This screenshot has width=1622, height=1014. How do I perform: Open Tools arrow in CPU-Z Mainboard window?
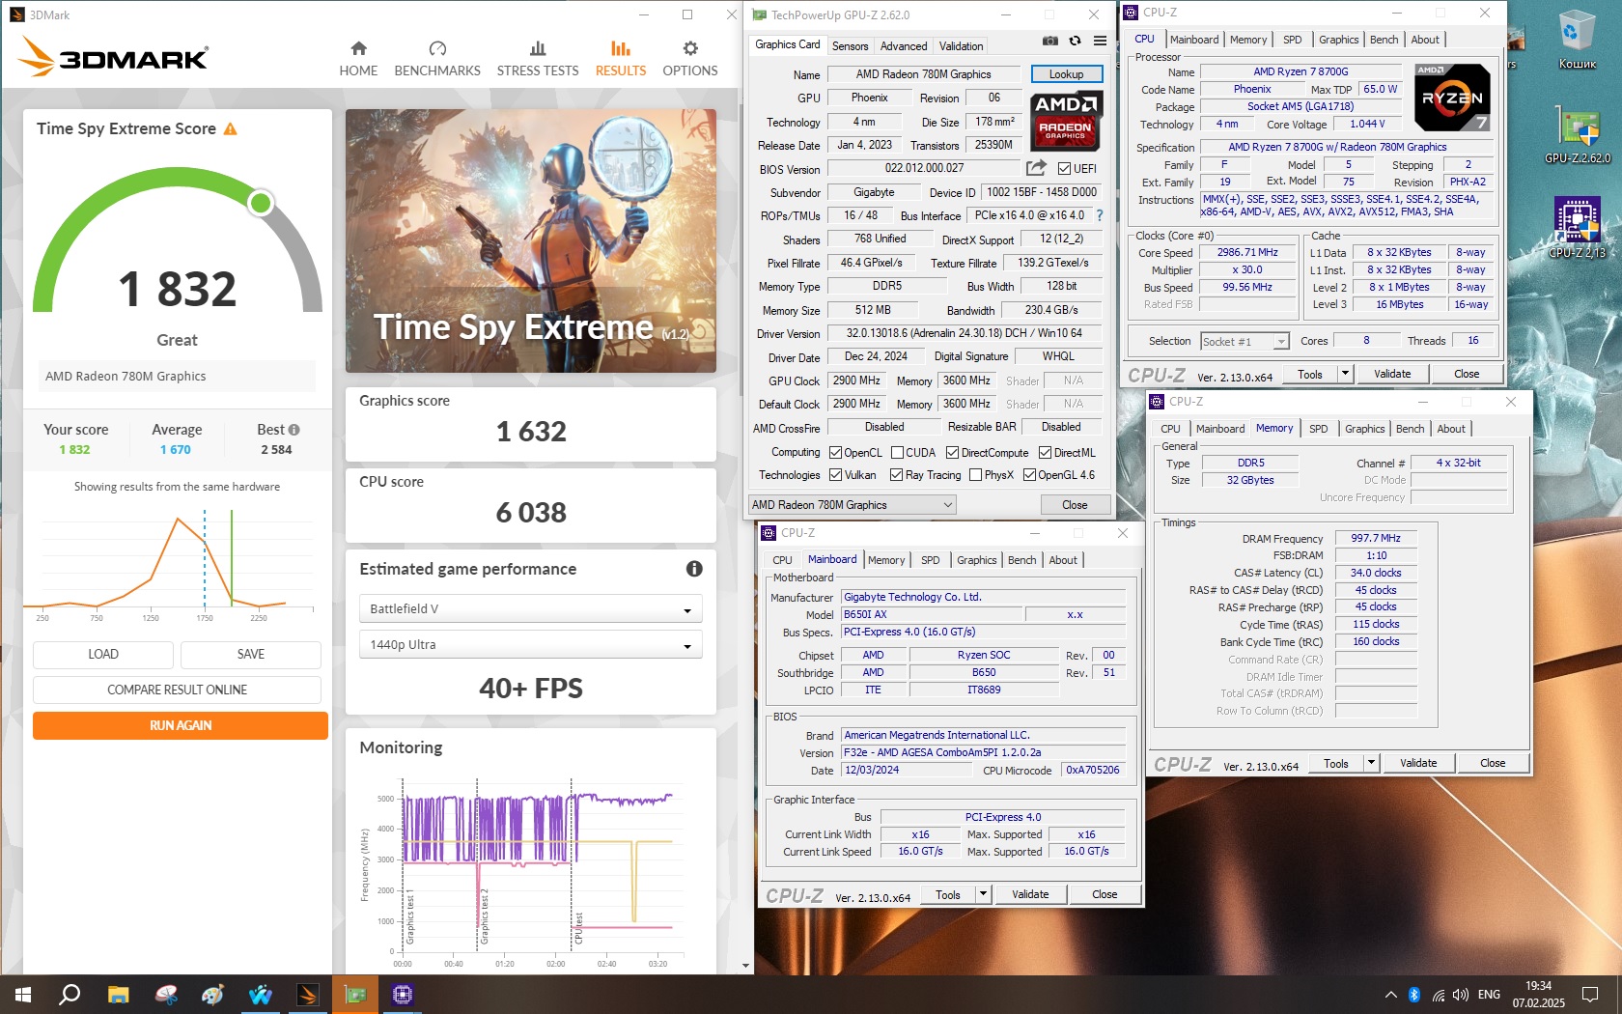(983, 894)
